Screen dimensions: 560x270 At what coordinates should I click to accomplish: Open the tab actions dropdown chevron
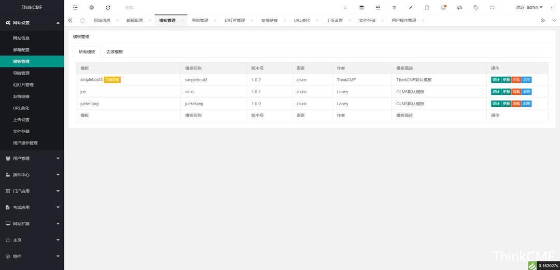(554, 20)
